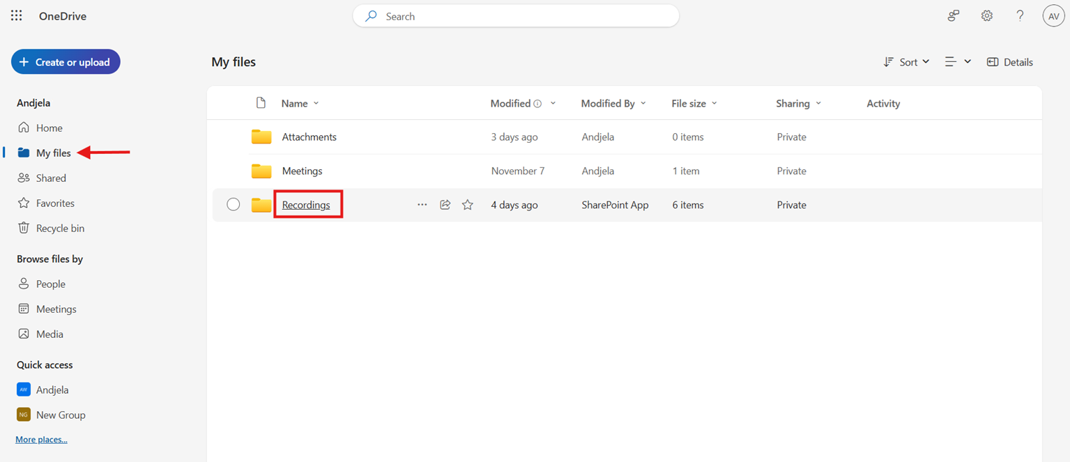This screenshot has height=462, width=1070.
Task: Share the Recordings folder using share icon
Action: click(x=445, y=205)
